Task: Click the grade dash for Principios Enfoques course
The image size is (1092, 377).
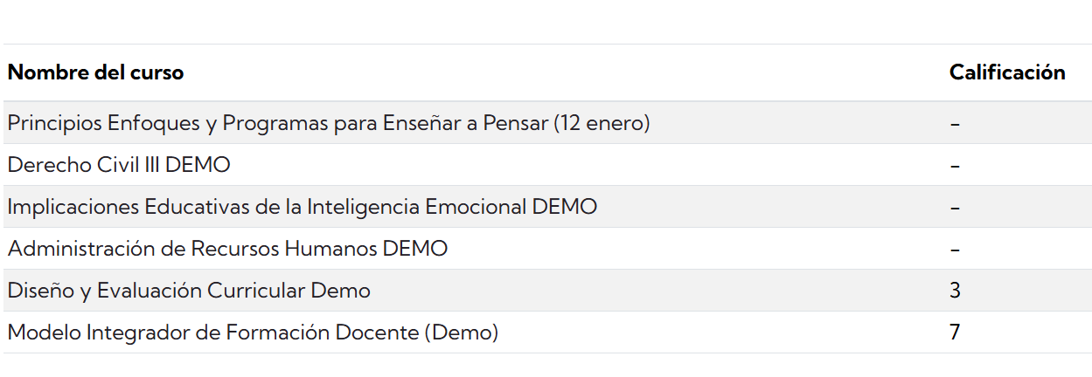Action: [x=955, y=124]
